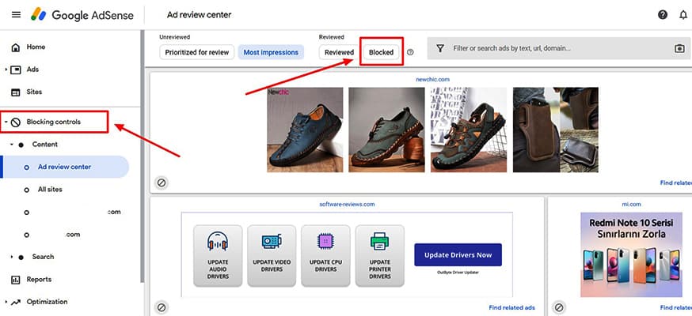Viewport: 692px width, 316px height.
Task: Select Prioritized for review tab
Action: pyautogui.click(x=197, y=52)
